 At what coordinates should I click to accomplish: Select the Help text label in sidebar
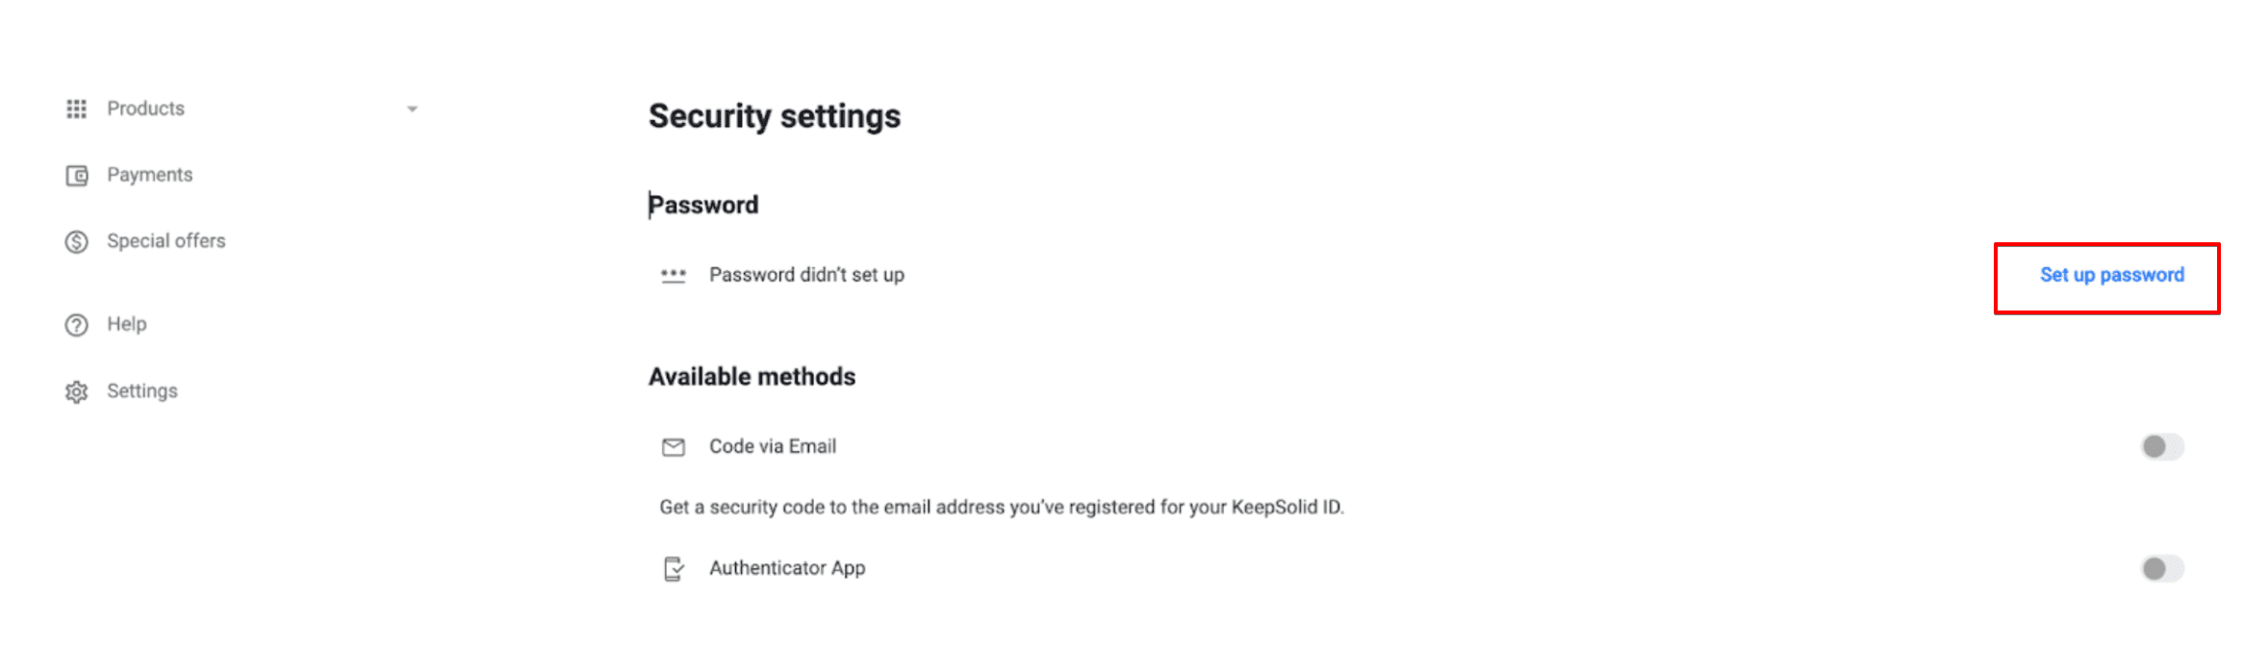click(126, 324)
